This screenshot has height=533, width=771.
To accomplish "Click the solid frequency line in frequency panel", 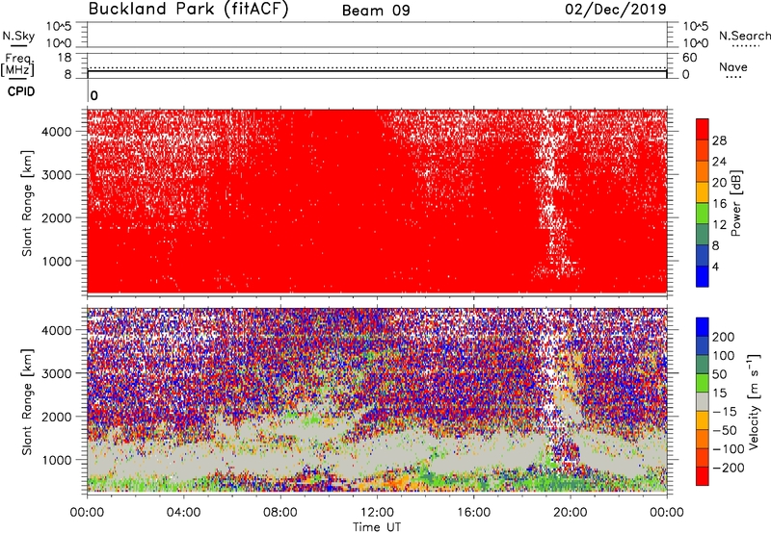I will 377,71.
